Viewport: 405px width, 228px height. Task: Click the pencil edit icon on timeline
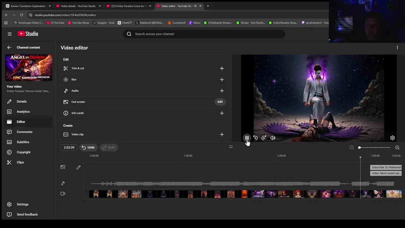click(x=78, y=167)
